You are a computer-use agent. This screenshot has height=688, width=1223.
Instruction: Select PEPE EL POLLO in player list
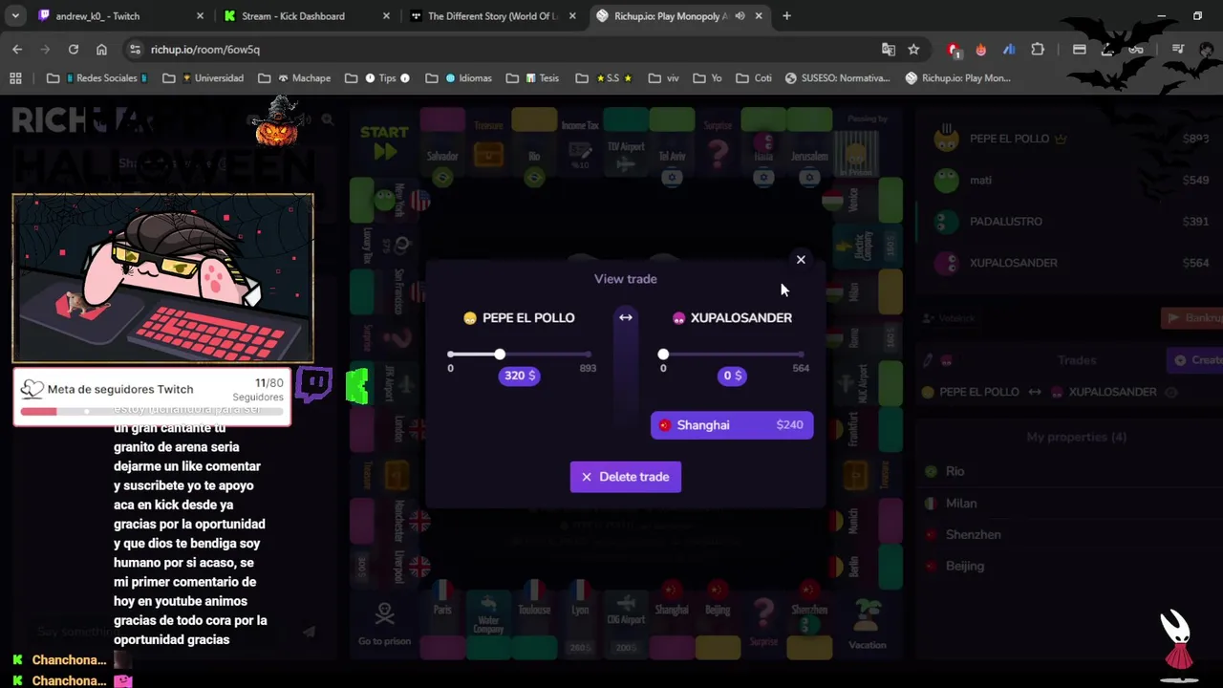coord(1070,139)
